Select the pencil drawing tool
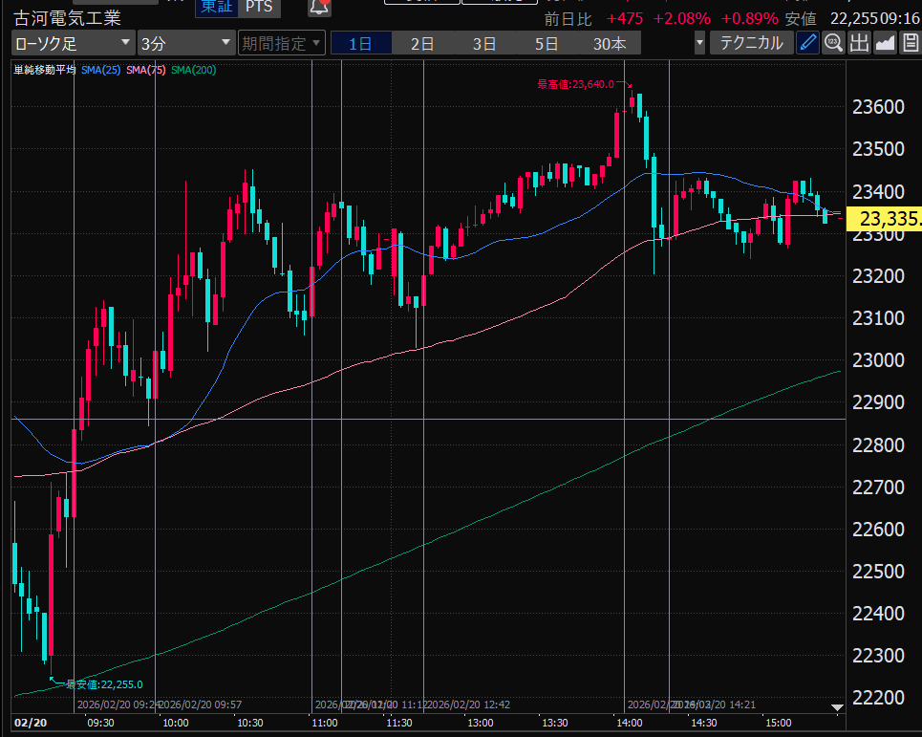This screenshot has height=737, width=922. pos(808,43)
